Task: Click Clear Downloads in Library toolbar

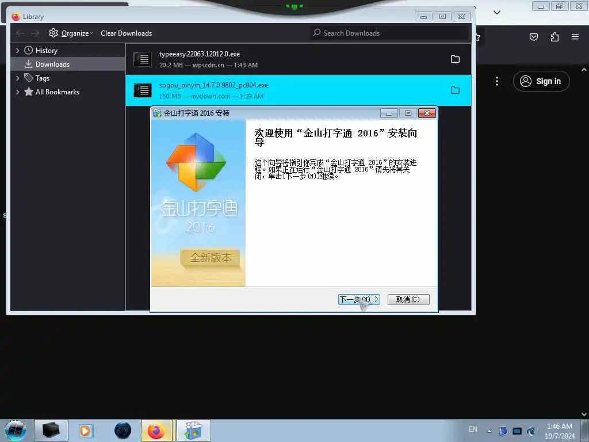Action: (x=126, y=33)
